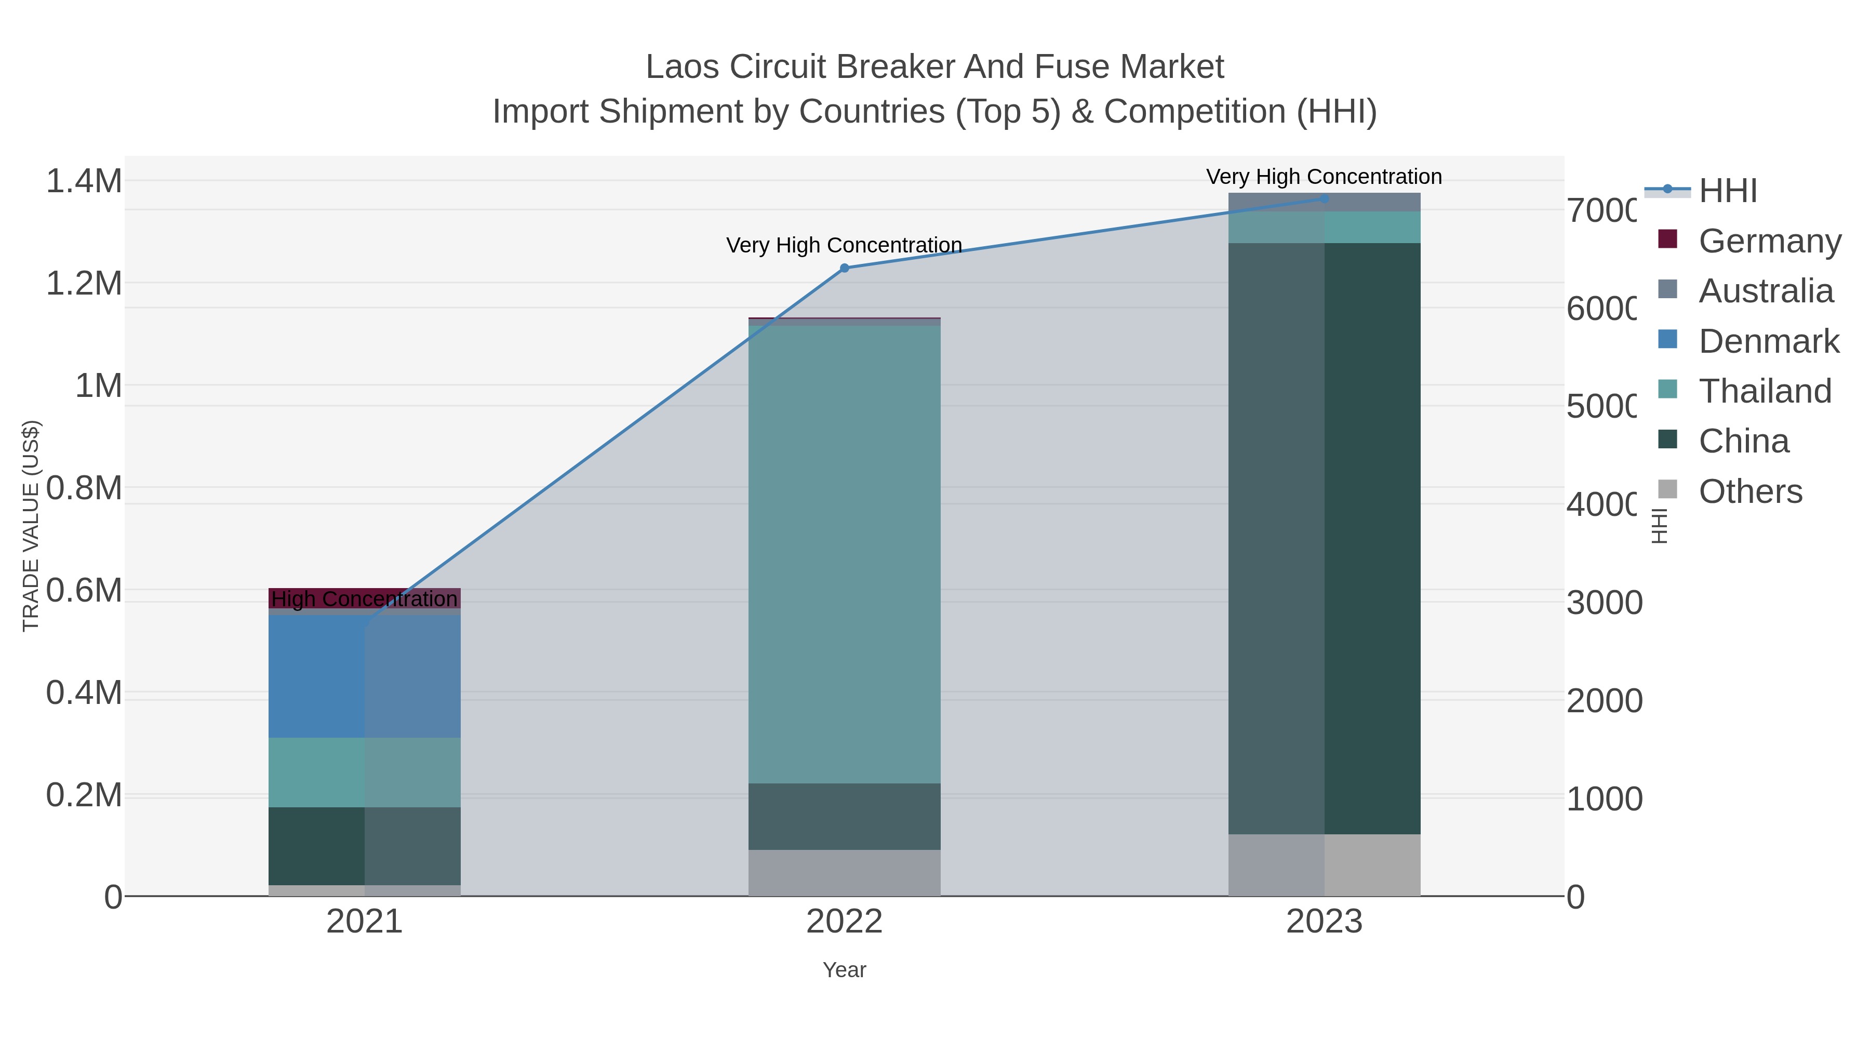The width and height of the screenshot is (1870, 1052).
Task: Click the 0.4M left axis tick
Action: 84,693
